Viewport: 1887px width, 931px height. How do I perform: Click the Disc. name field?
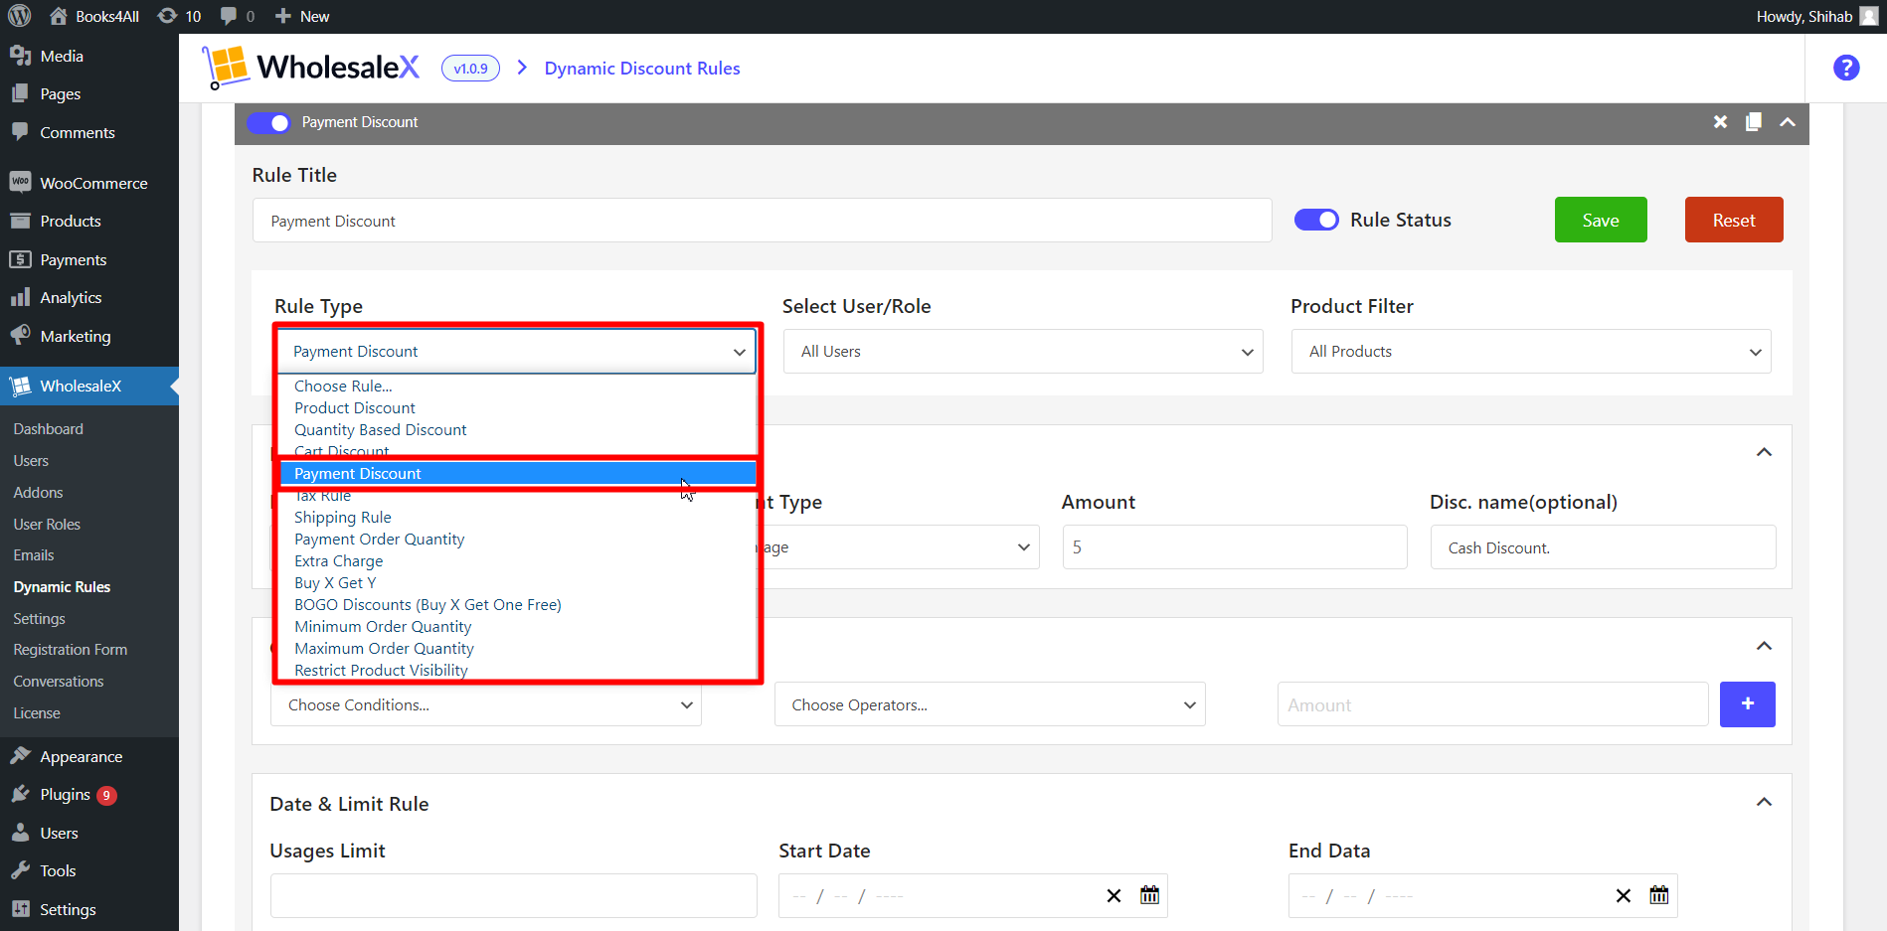[1603, 547]
